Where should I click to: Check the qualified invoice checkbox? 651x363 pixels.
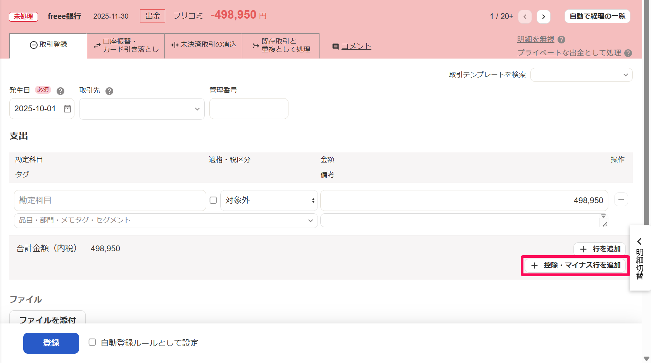[213, 200]
